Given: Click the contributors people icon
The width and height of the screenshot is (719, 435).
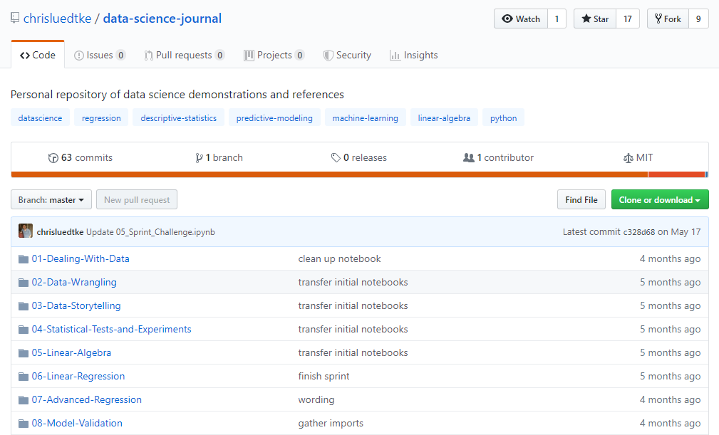Looking at the screenshot, I should click(x=468, y=158).
